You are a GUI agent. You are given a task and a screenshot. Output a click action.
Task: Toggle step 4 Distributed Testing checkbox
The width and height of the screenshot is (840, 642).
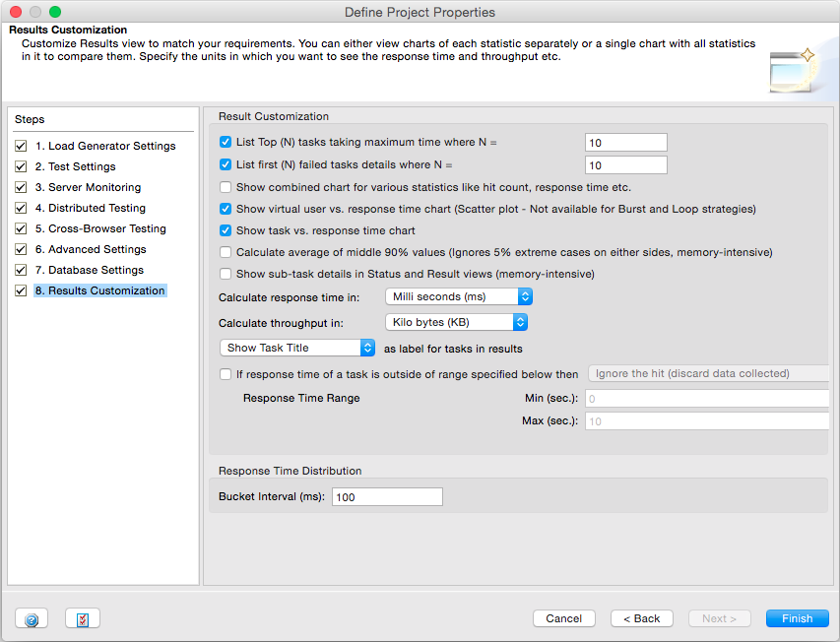click(x=21, y=208)
